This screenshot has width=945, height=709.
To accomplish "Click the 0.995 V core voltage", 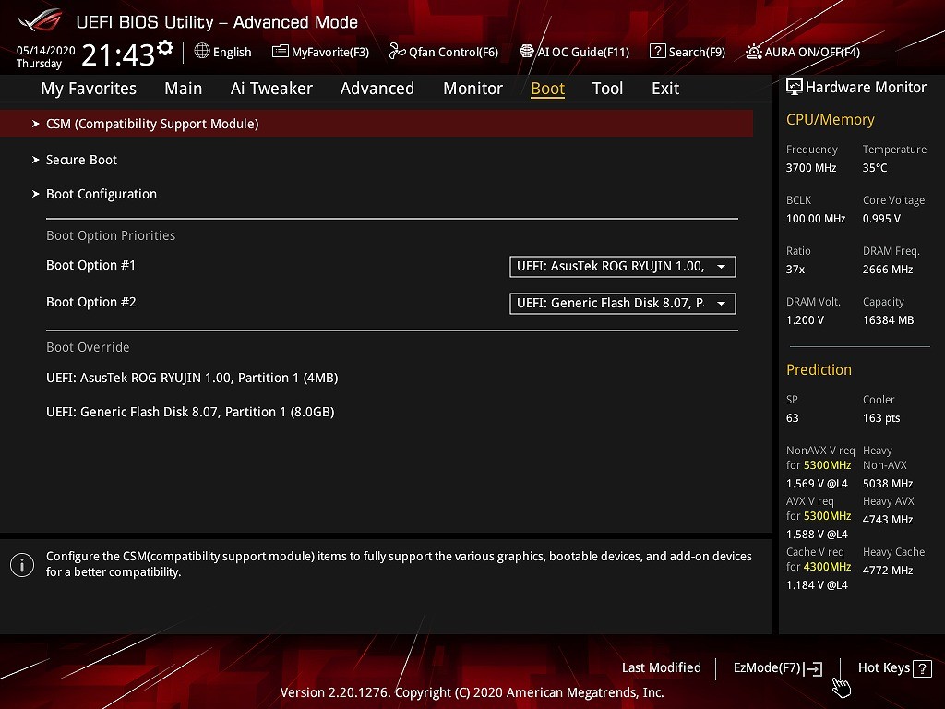I will pos(881,219).
